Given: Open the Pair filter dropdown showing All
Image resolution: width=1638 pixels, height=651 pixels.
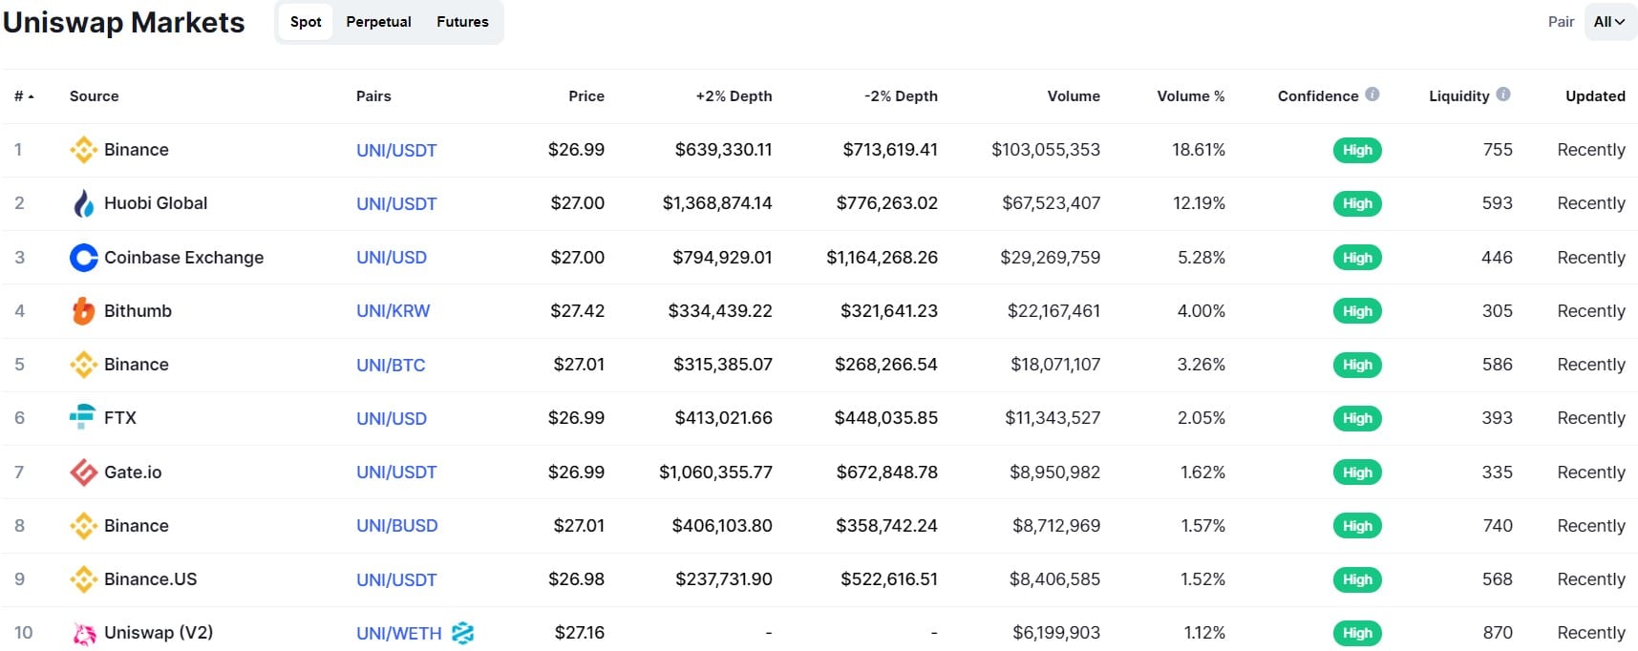Looking at the screenshot, I should (1610, 21).
